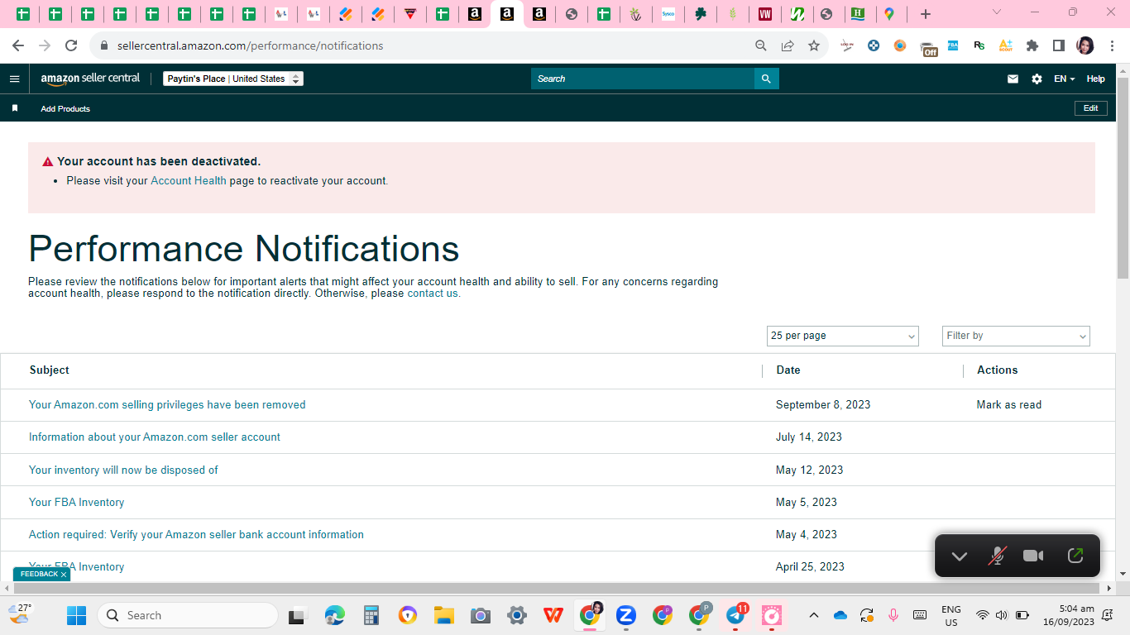Viewport: 1130px width, 635px height.
Task: Unmute the microphone in the meeting bar
Action: click(998, 556)
